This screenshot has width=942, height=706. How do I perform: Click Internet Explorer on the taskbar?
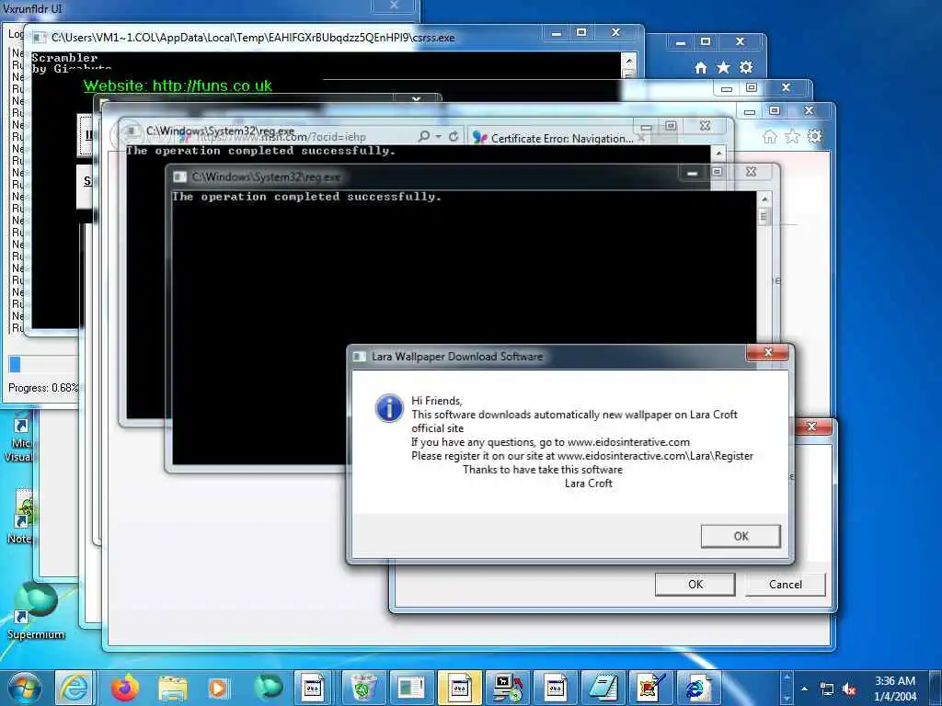74,688
